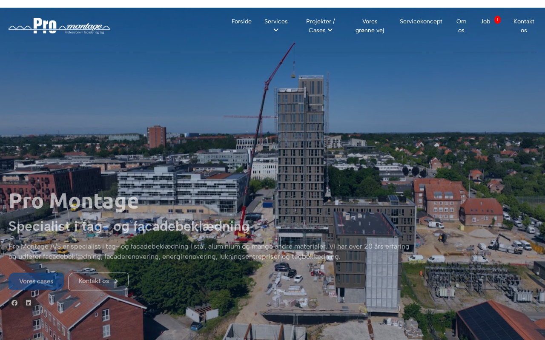Open the Job menu item
The width and height of the screenshot is (545, 340).
pyautogui.click(x=485, y=21)
